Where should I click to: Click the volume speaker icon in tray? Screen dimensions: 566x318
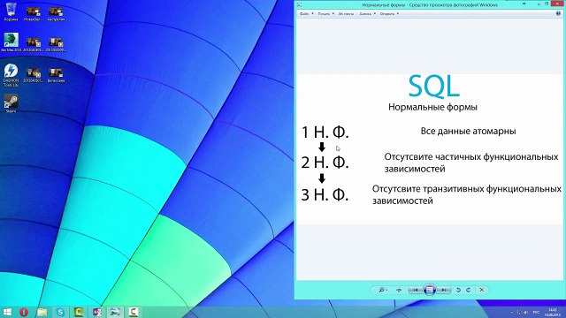[x=526, y=312]
